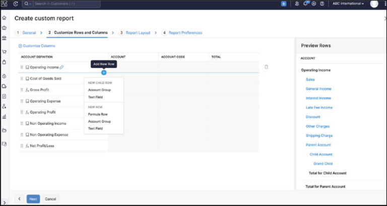Grab the drag handle of Operating Expense row

click(x=22, y=101)
